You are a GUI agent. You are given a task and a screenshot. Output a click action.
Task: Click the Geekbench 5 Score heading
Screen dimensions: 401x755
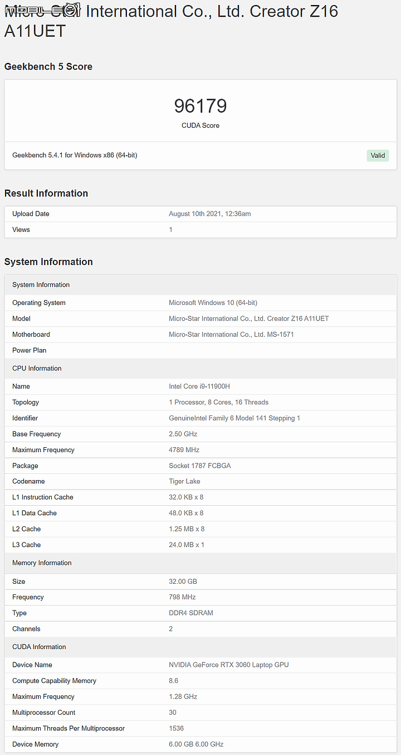point(48,66)
